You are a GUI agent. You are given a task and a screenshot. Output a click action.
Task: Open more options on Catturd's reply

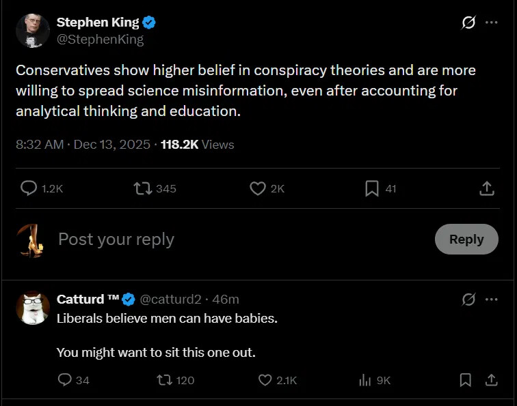pyautogui.click(x=491, y=300)
